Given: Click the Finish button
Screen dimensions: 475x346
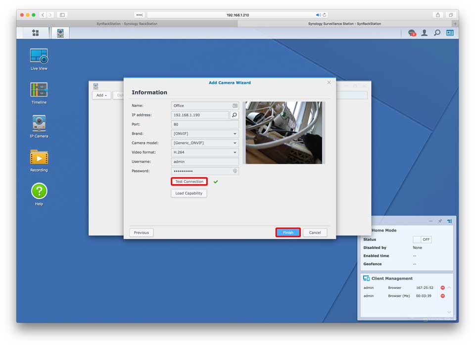Looking at the screenshot, I should (x=288, y=233).
